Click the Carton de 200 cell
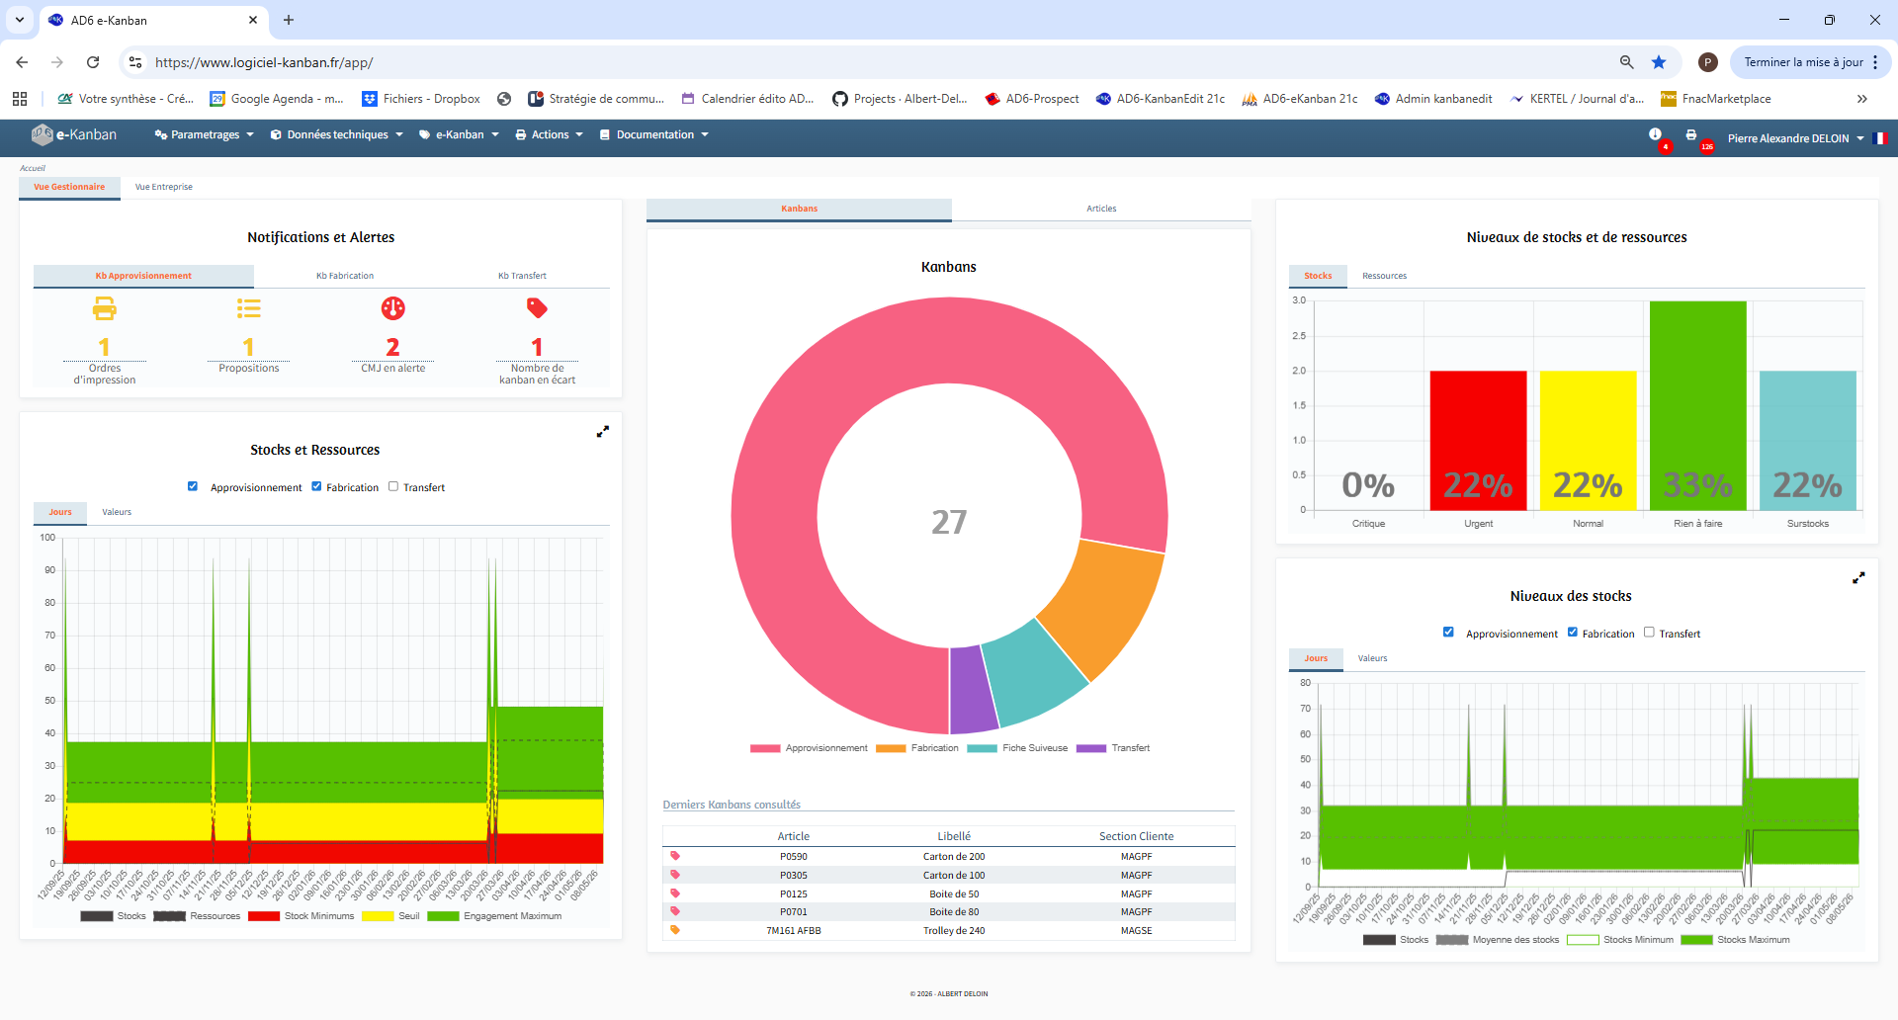 [x=954, y=857]
